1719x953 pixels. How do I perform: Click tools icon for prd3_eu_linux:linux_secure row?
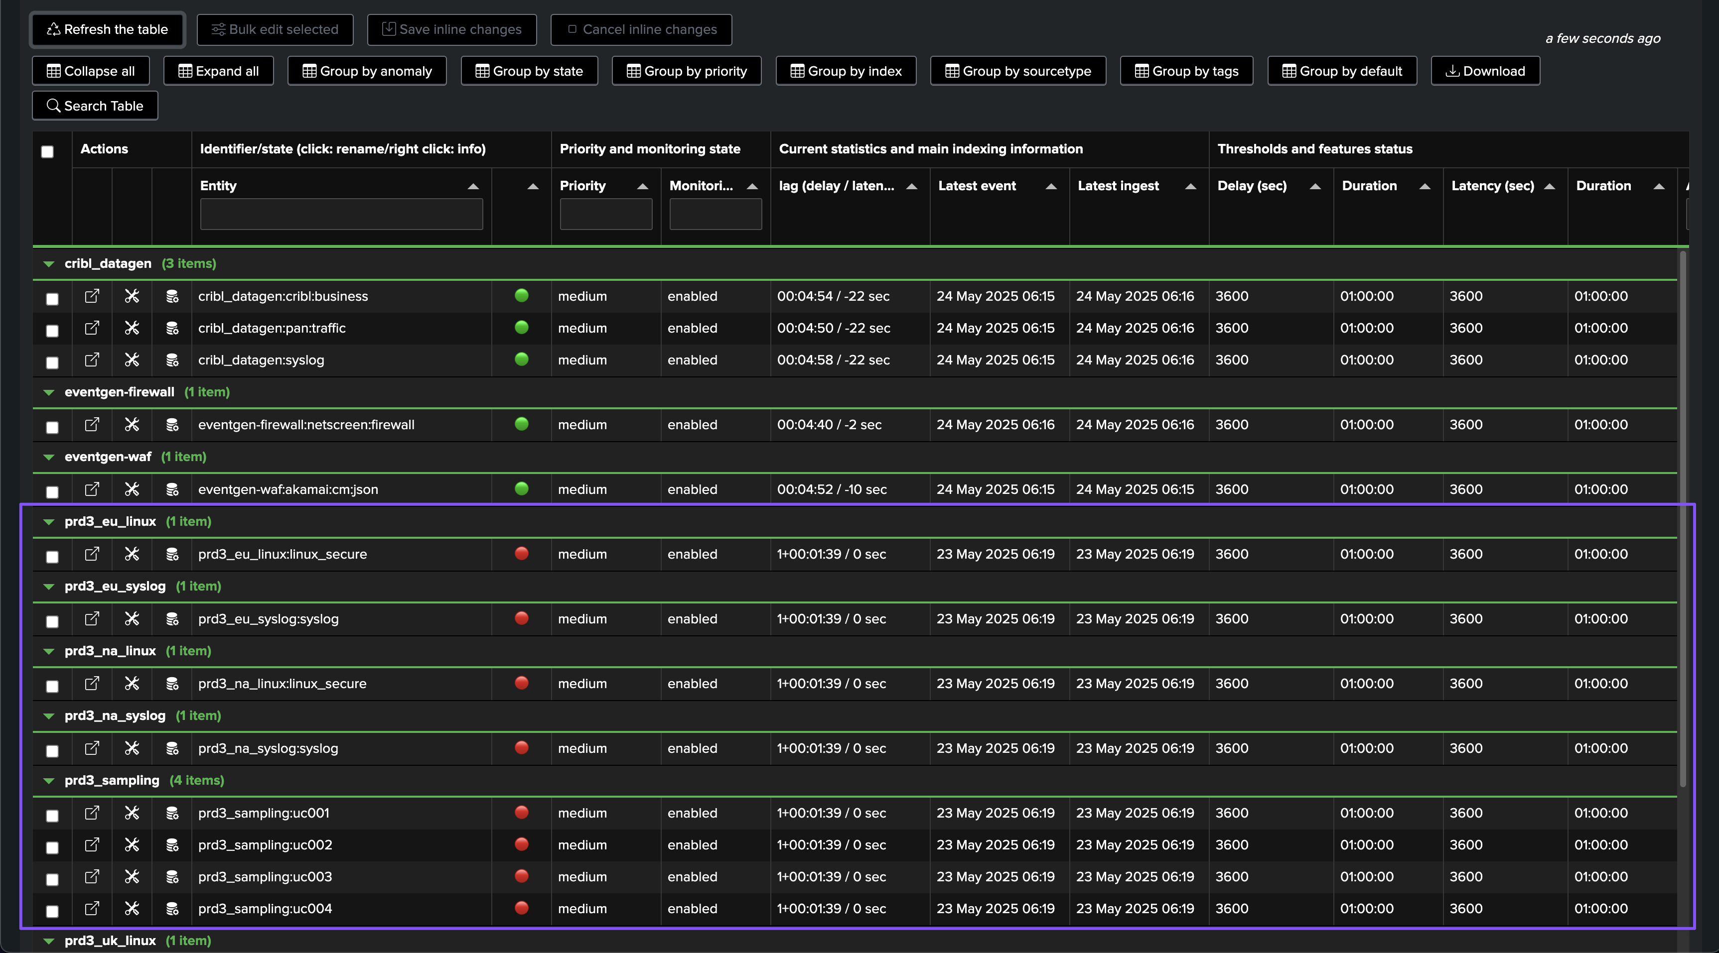(132, 554)
